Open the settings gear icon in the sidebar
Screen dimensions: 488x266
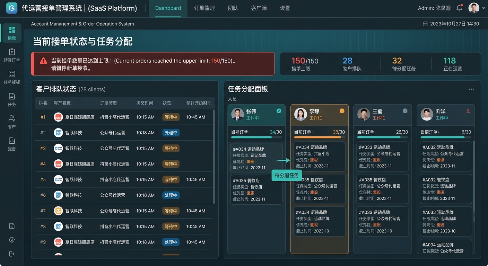tap(11, 239)
